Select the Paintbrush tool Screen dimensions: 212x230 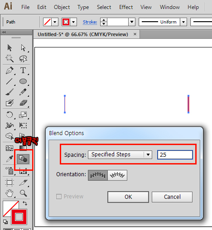point(10,92)
